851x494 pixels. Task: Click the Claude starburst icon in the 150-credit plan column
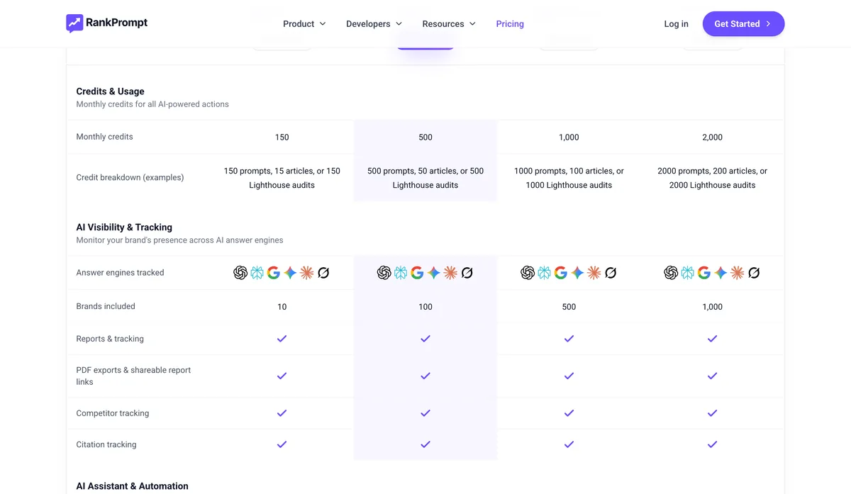pos(307,273)
